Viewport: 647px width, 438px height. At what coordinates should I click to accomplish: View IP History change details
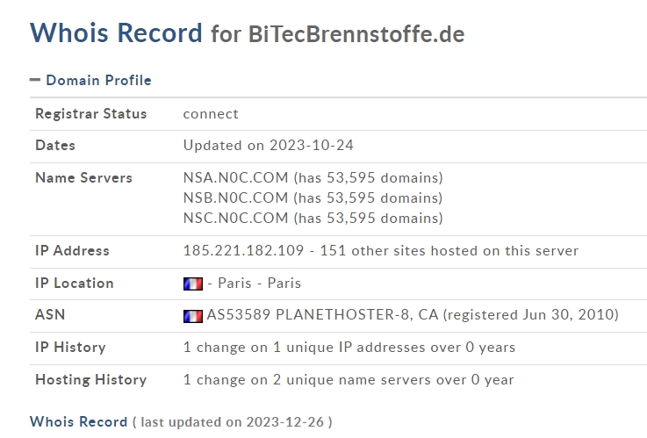(349, 348)
